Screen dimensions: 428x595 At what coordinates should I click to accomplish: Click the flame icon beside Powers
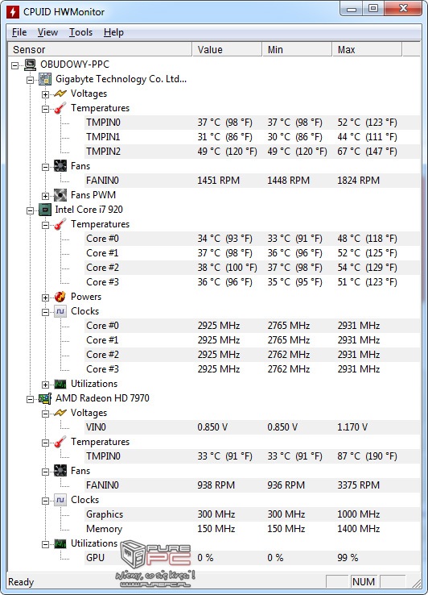click(60, 297)
